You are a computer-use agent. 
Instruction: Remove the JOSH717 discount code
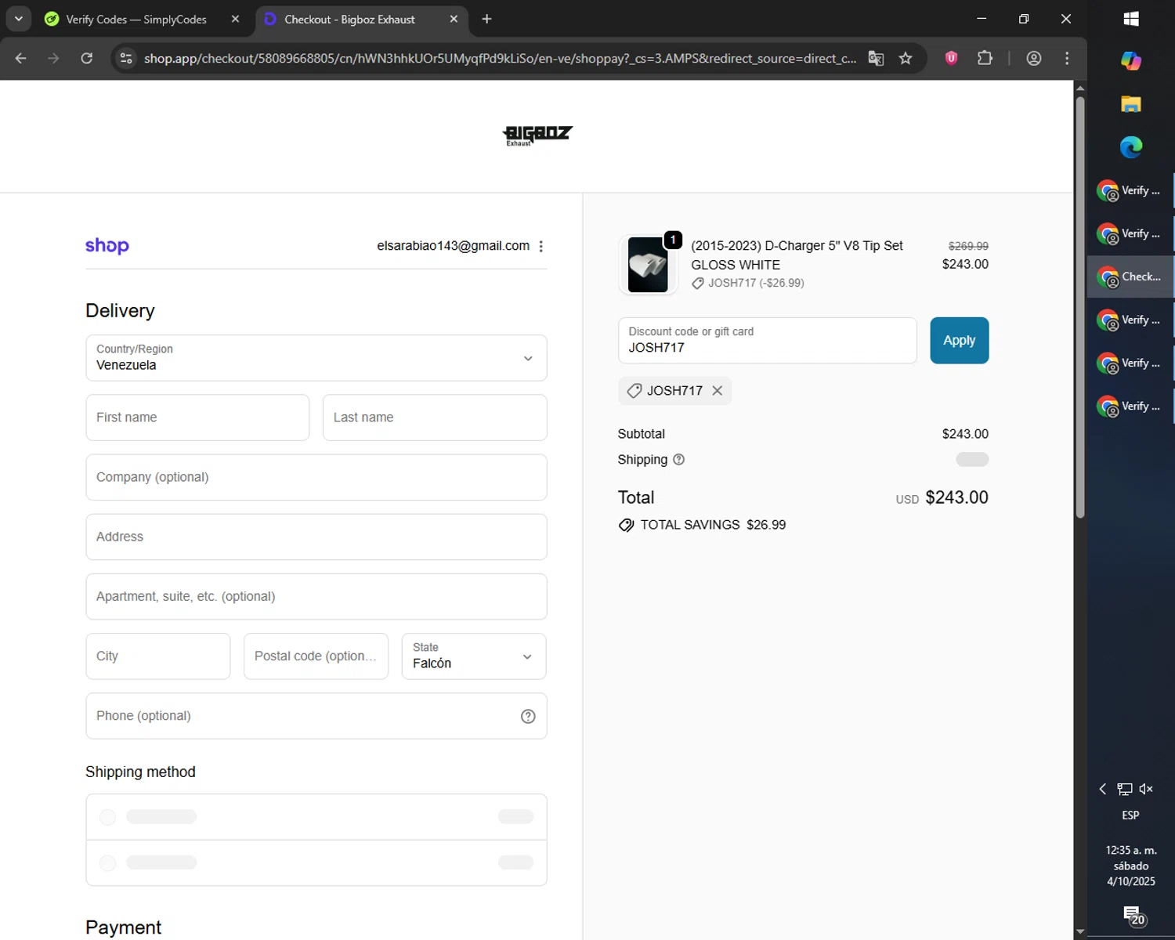pos(717,391)
